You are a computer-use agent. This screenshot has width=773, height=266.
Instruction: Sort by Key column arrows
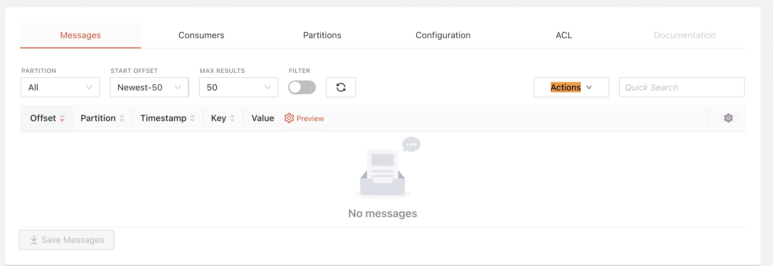click(x=232, y=118)
